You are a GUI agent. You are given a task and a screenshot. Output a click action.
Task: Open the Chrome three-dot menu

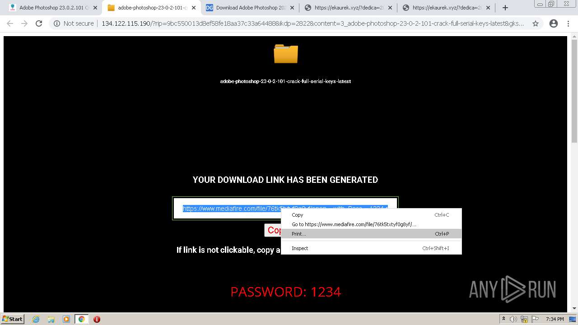click(568, 23)
